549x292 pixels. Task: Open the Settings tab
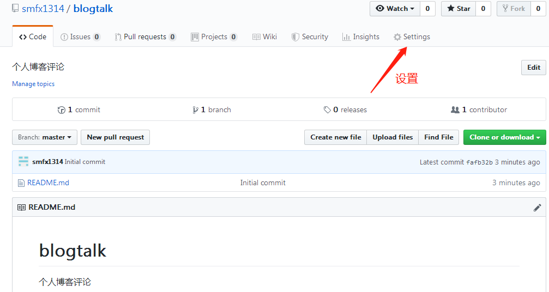click(412, 36)
